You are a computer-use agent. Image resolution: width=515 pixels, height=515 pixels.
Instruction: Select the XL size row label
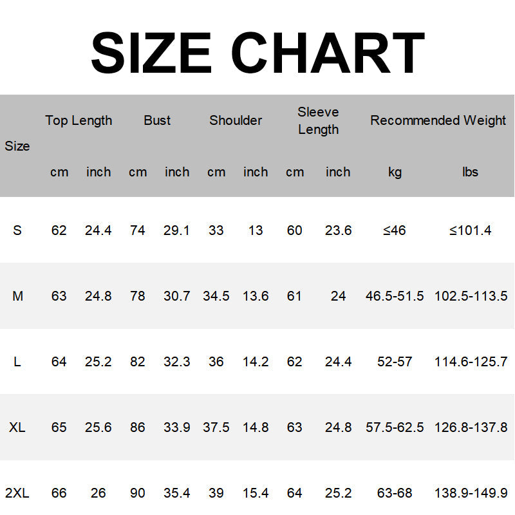click(x=17, y=427)
